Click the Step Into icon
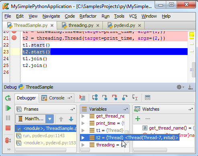 [105, 97]
